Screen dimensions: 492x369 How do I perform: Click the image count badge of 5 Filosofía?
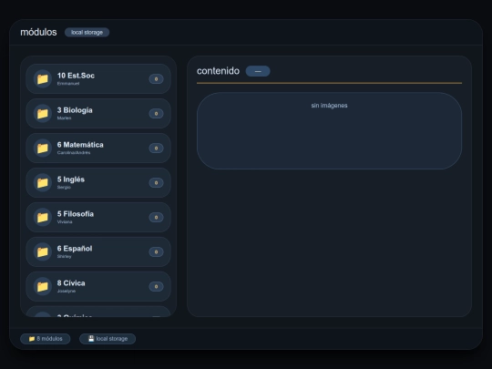[156, 217]
